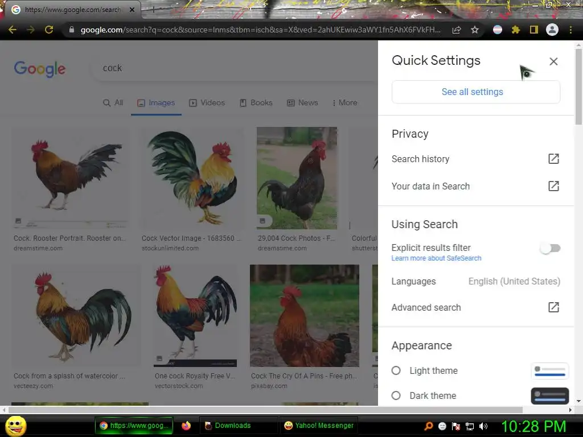Switch to Yahoo! Messenger in the taskbar
The width and height of the screenshot is (583, 437).
(x=319, y=426)
